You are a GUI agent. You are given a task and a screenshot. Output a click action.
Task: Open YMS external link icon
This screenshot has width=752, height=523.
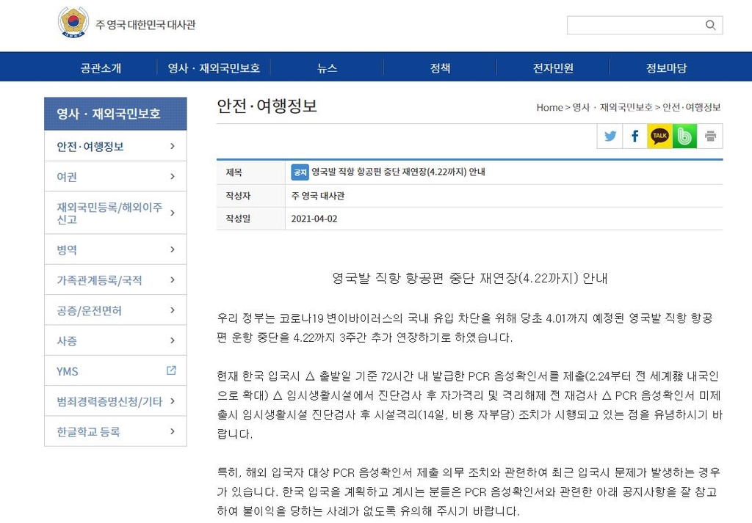pos(171,370)
